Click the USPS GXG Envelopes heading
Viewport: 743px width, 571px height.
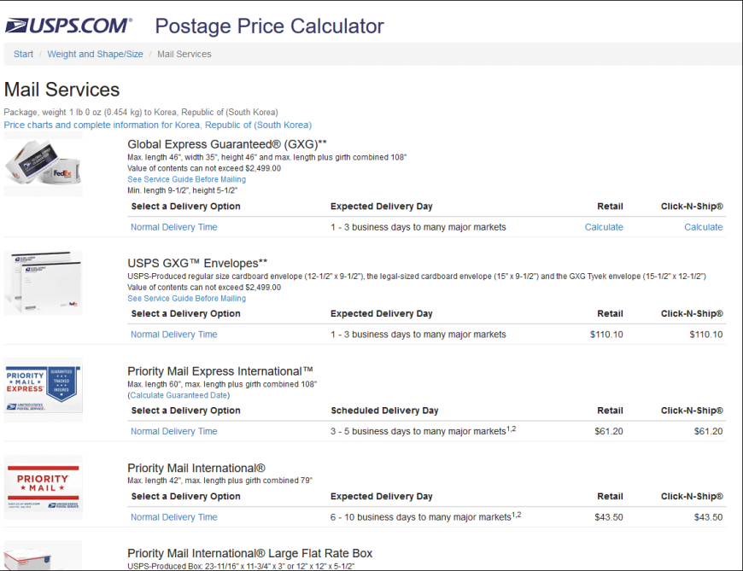[197, 263]
